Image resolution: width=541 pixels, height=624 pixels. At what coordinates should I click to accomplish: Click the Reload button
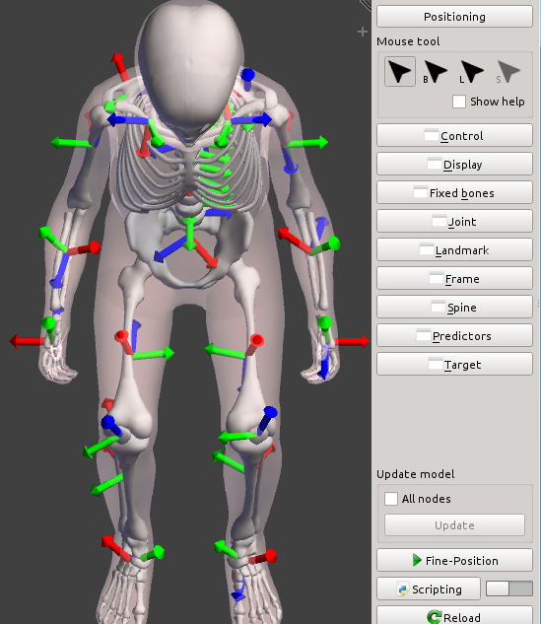(x=454, y=616)
